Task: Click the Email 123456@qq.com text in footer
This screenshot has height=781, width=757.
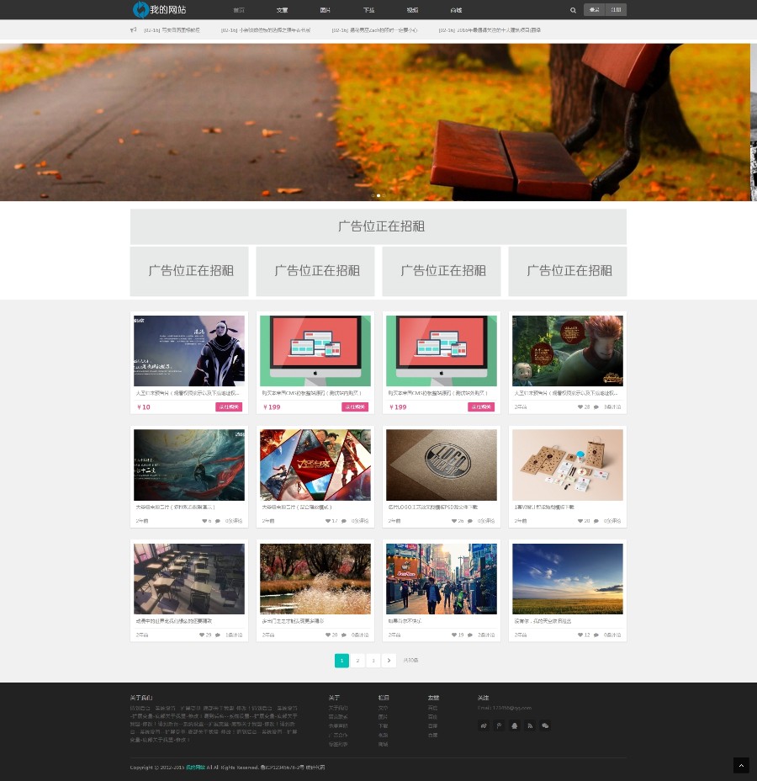Action: pos(505,708)
